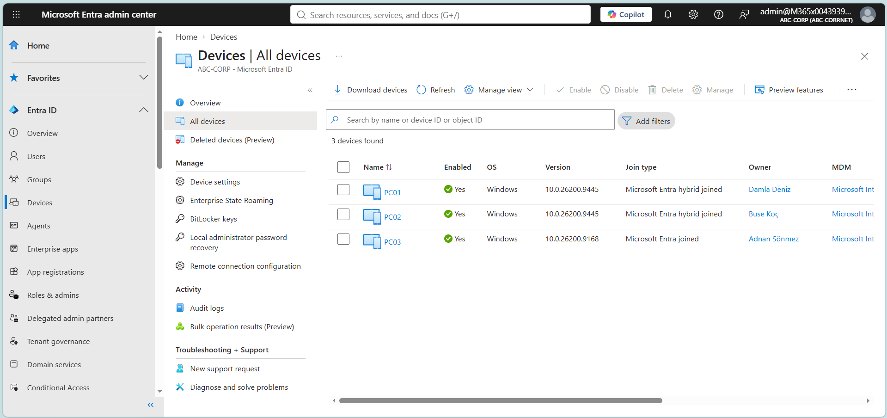Open Agents in the sidebar
This screenshot has height=418, width=887.
coord(38,226)
